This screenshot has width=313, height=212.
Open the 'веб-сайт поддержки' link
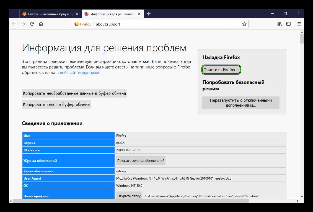coord(79,73)
